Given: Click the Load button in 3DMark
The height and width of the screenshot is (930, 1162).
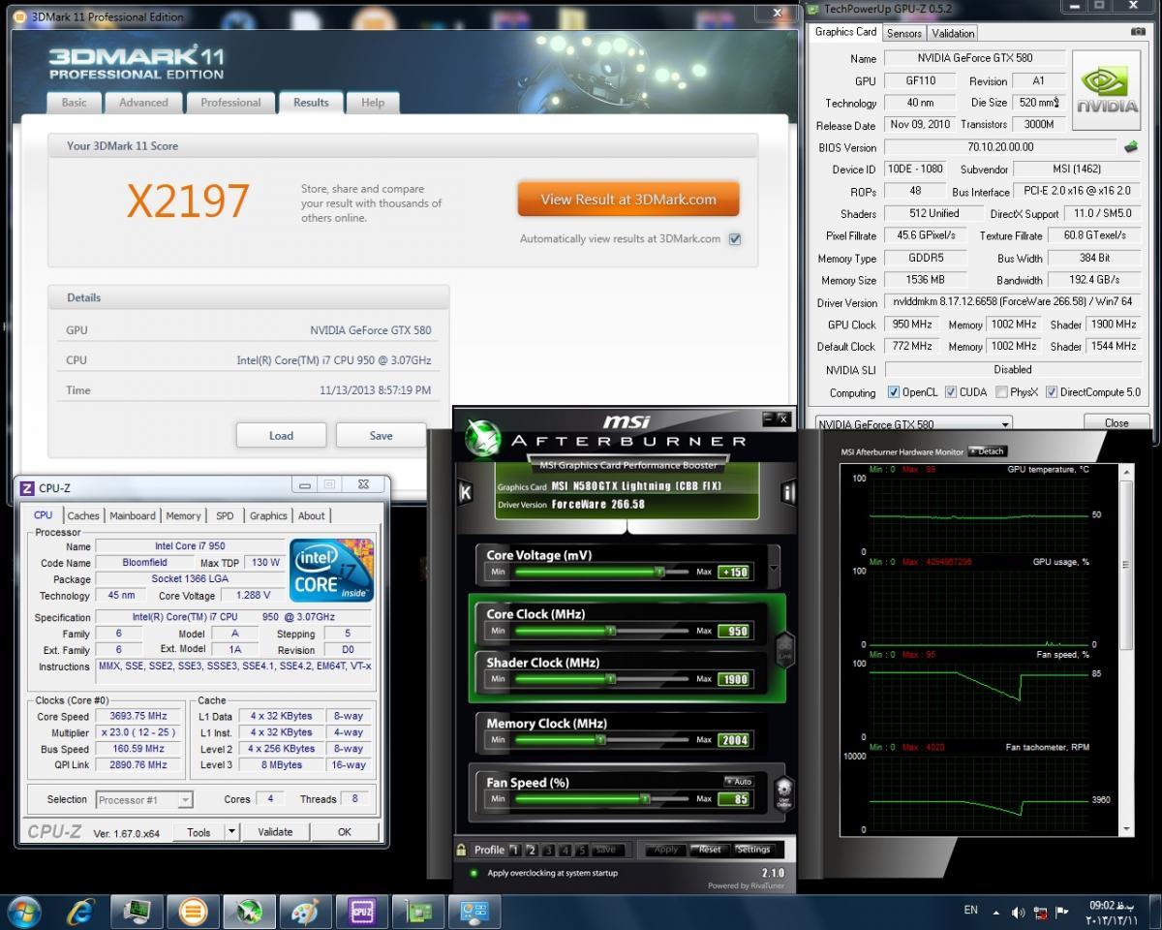Looking at the screenshot, I should tap(281, 435).
